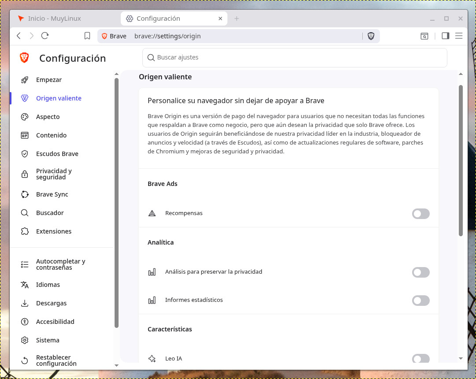Open the Extensiones section
476x379 pixels.
point(54,231)
